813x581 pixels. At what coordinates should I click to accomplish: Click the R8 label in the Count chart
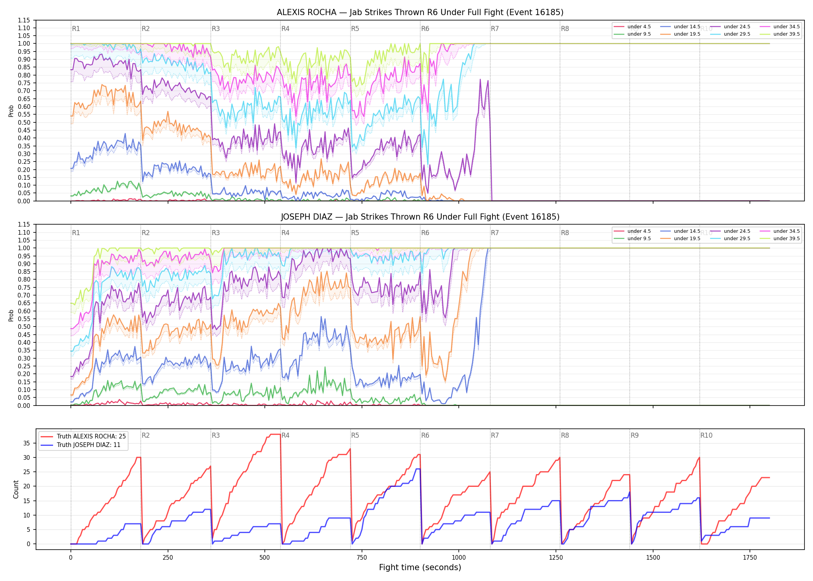tap(565, 435)
